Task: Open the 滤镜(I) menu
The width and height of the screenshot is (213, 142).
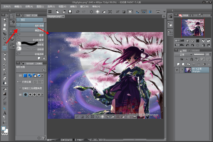Action: [x=73, y=7]
